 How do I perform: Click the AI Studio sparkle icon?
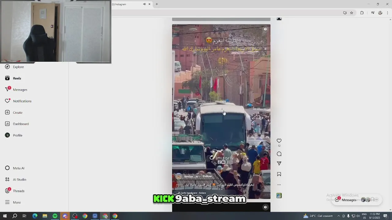click(x=7, y=179)
